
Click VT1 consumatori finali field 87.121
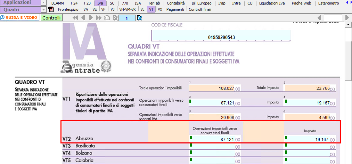pyautogui.click(x=212, y=103)
